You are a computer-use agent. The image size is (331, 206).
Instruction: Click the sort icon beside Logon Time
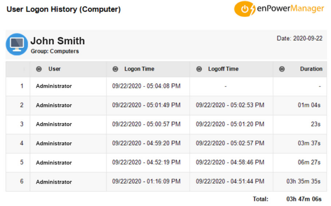click(115, 69)
